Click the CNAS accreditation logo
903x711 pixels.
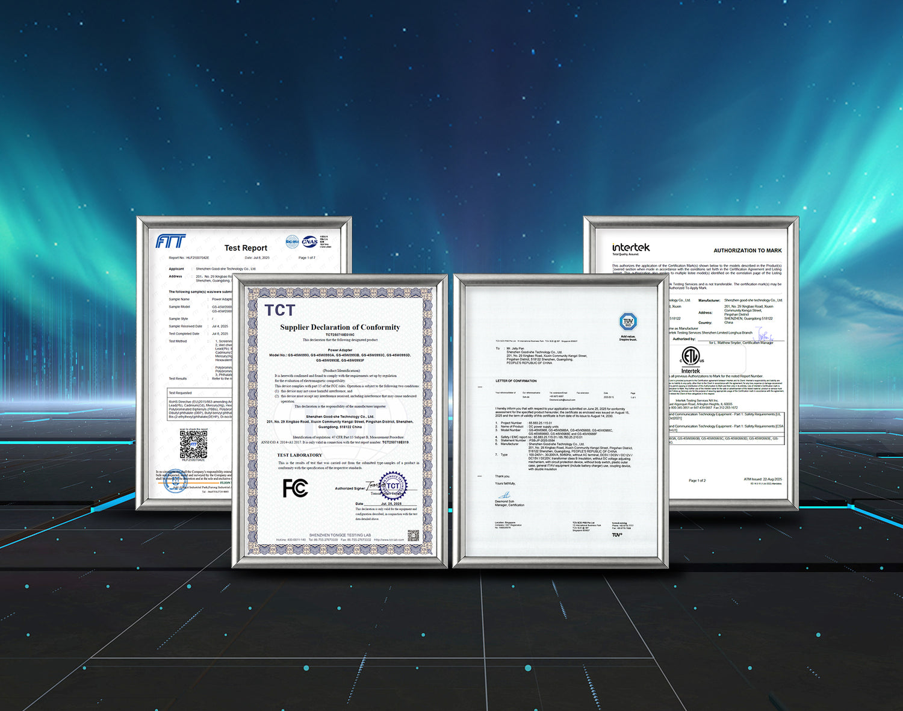309,242
